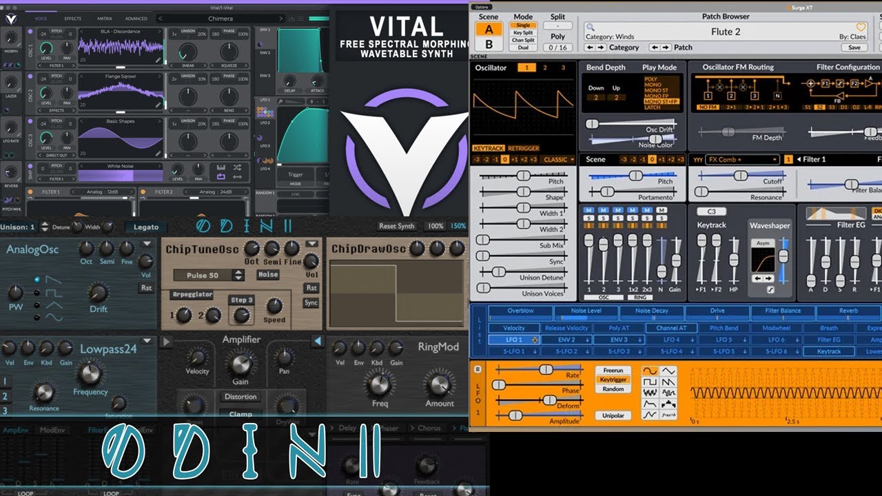Select the triangle waveform in Odin AnalogOsc
The image size is (882, 496).
(x=54, y=305)
